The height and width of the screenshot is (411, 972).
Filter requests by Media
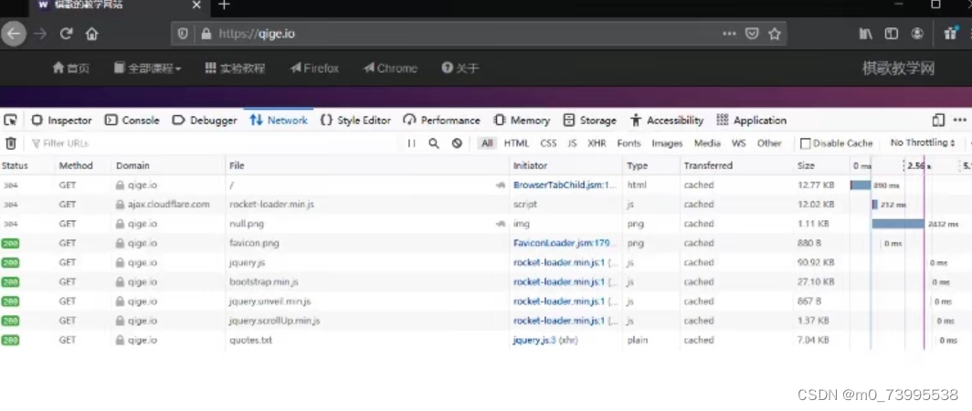pos(707,143)
